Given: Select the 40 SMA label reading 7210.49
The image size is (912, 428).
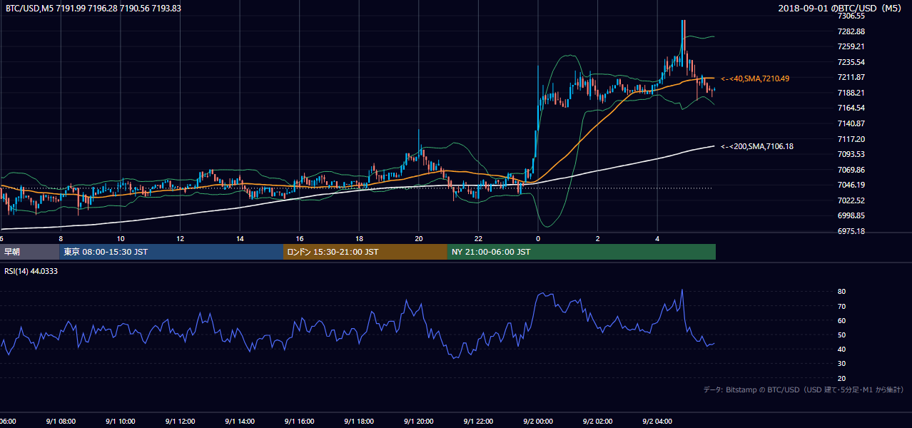Looking at the screenshot, I should [x=754, y=78].
